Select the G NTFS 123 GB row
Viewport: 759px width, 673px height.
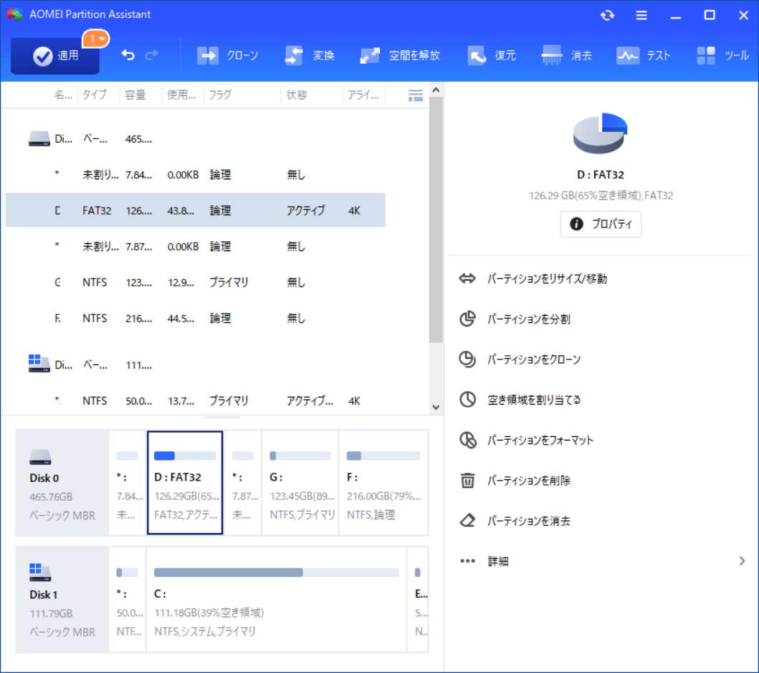(195, 282)
